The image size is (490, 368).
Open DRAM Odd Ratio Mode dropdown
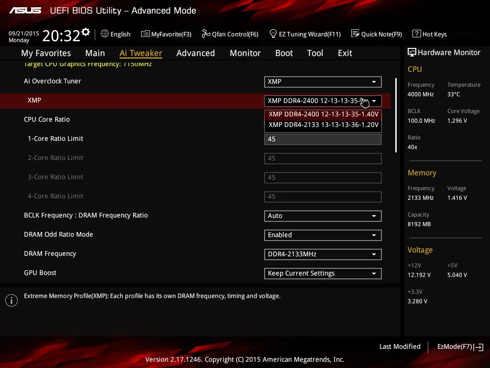[323, 235]
